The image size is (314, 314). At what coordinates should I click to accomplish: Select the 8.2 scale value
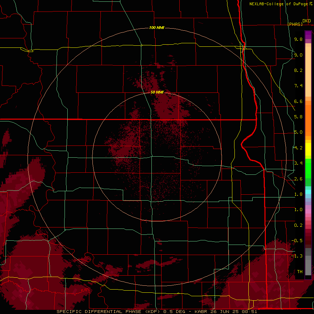tap(298, 70)
